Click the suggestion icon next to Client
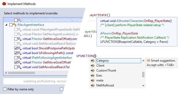Viewport: 183px width, 94px height. coord(93,66)
